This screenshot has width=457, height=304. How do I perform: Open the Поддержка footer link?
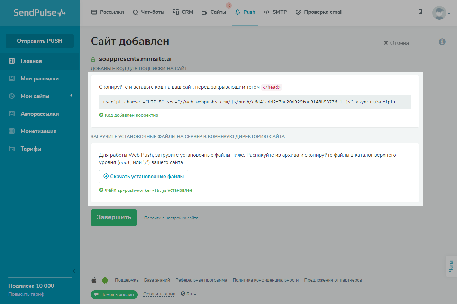(127, 280)
